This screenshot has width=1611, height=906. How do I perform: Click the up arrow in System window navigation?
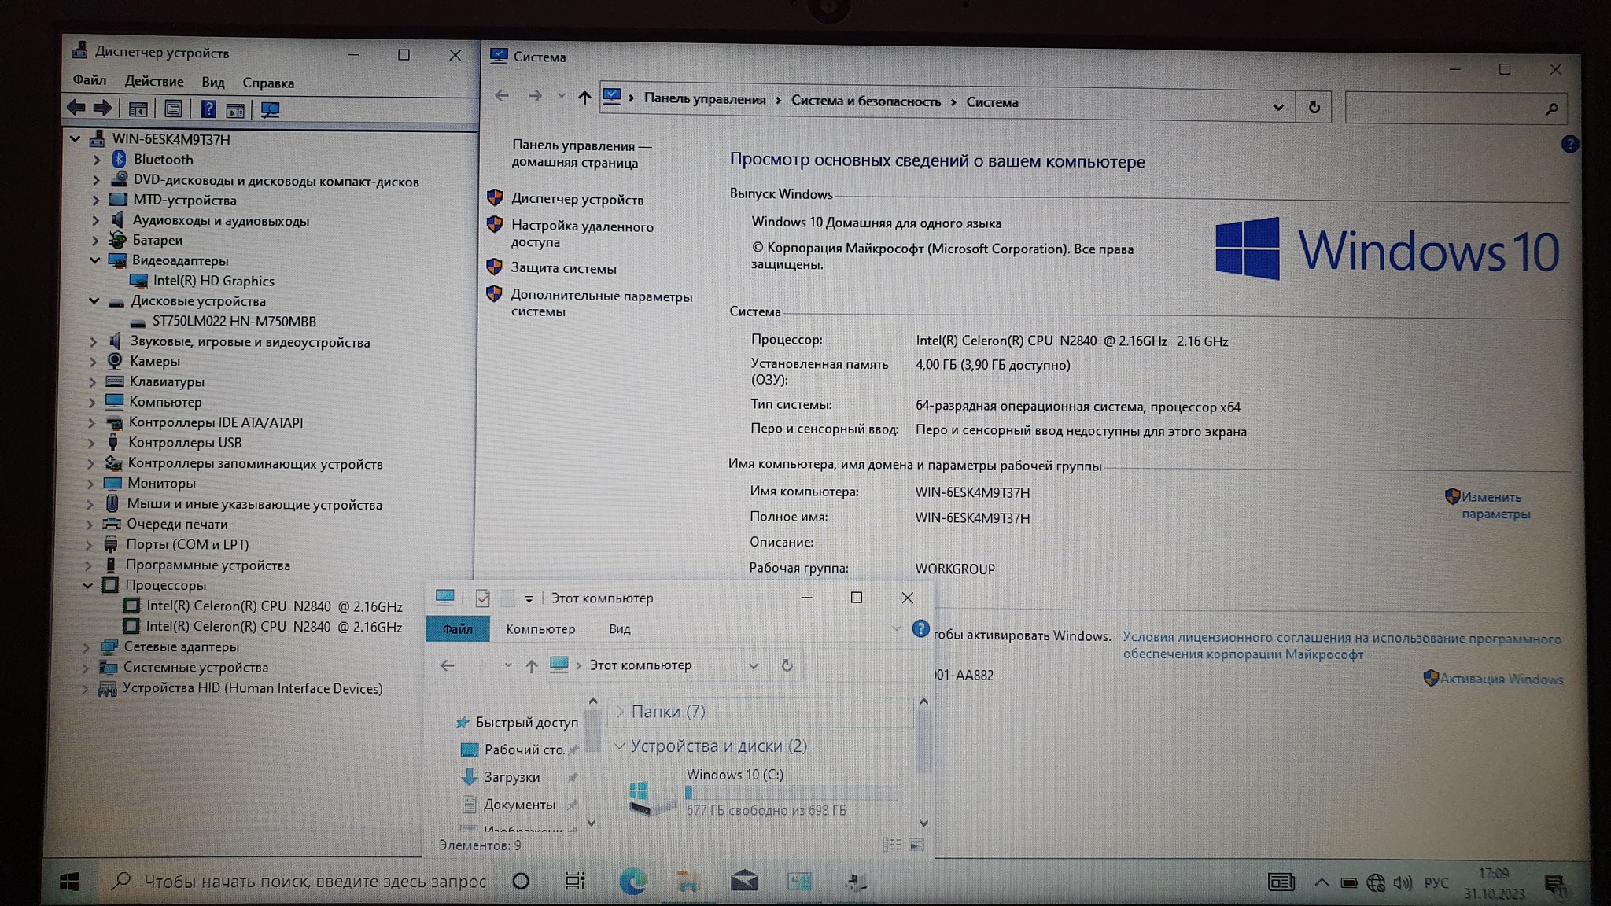point(584,98)
